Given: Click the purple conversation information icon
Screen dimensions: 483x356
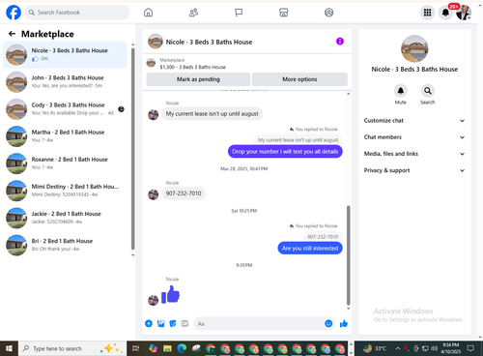Looking at the screenshot, I should pos(340,42).
